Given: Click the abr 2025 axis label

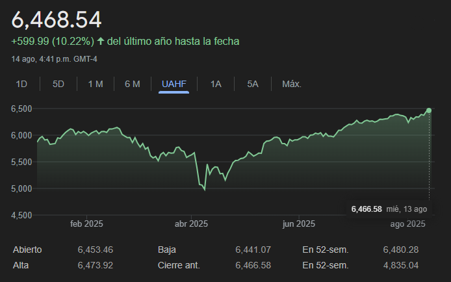Looking at the screenshot, I should click(x=191, y=224).
